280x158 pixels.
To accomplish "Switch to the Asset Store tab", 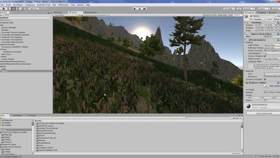I will (x=91, y=13).
